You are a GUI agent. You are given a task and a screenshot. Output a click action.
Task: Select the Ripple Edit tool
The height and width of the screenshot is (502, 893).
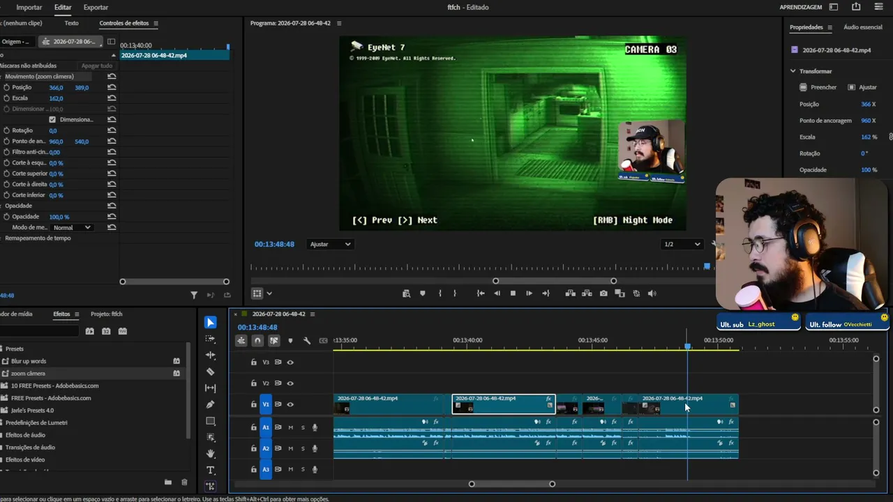tap(211, 356)
